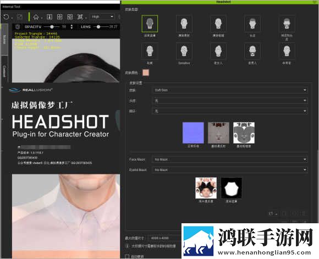
Task: Click the home view icon
Action: (36, 17)
